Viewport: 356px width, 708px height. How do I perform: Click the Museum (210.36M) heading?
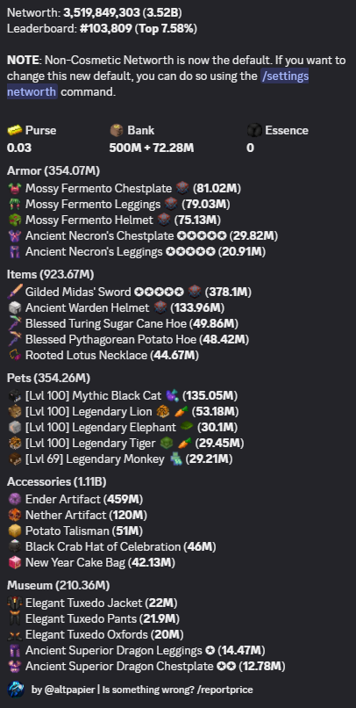pyautogui.click(x=58, y=586)
